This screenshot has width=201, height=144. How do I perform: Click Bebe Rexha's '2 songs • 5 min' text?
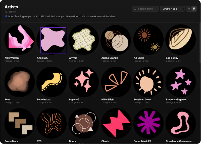pos(44,103)
